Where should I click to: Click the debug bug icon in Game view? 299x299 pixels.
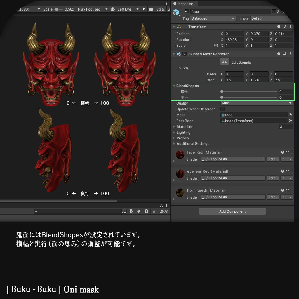point(113,9)
